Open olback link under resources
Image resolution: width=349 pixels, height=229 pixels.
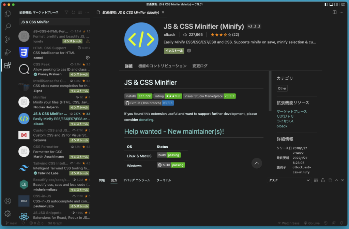[282, 126]
